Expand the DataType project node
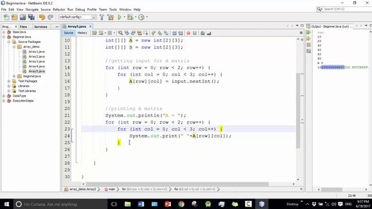 (4, 96)
